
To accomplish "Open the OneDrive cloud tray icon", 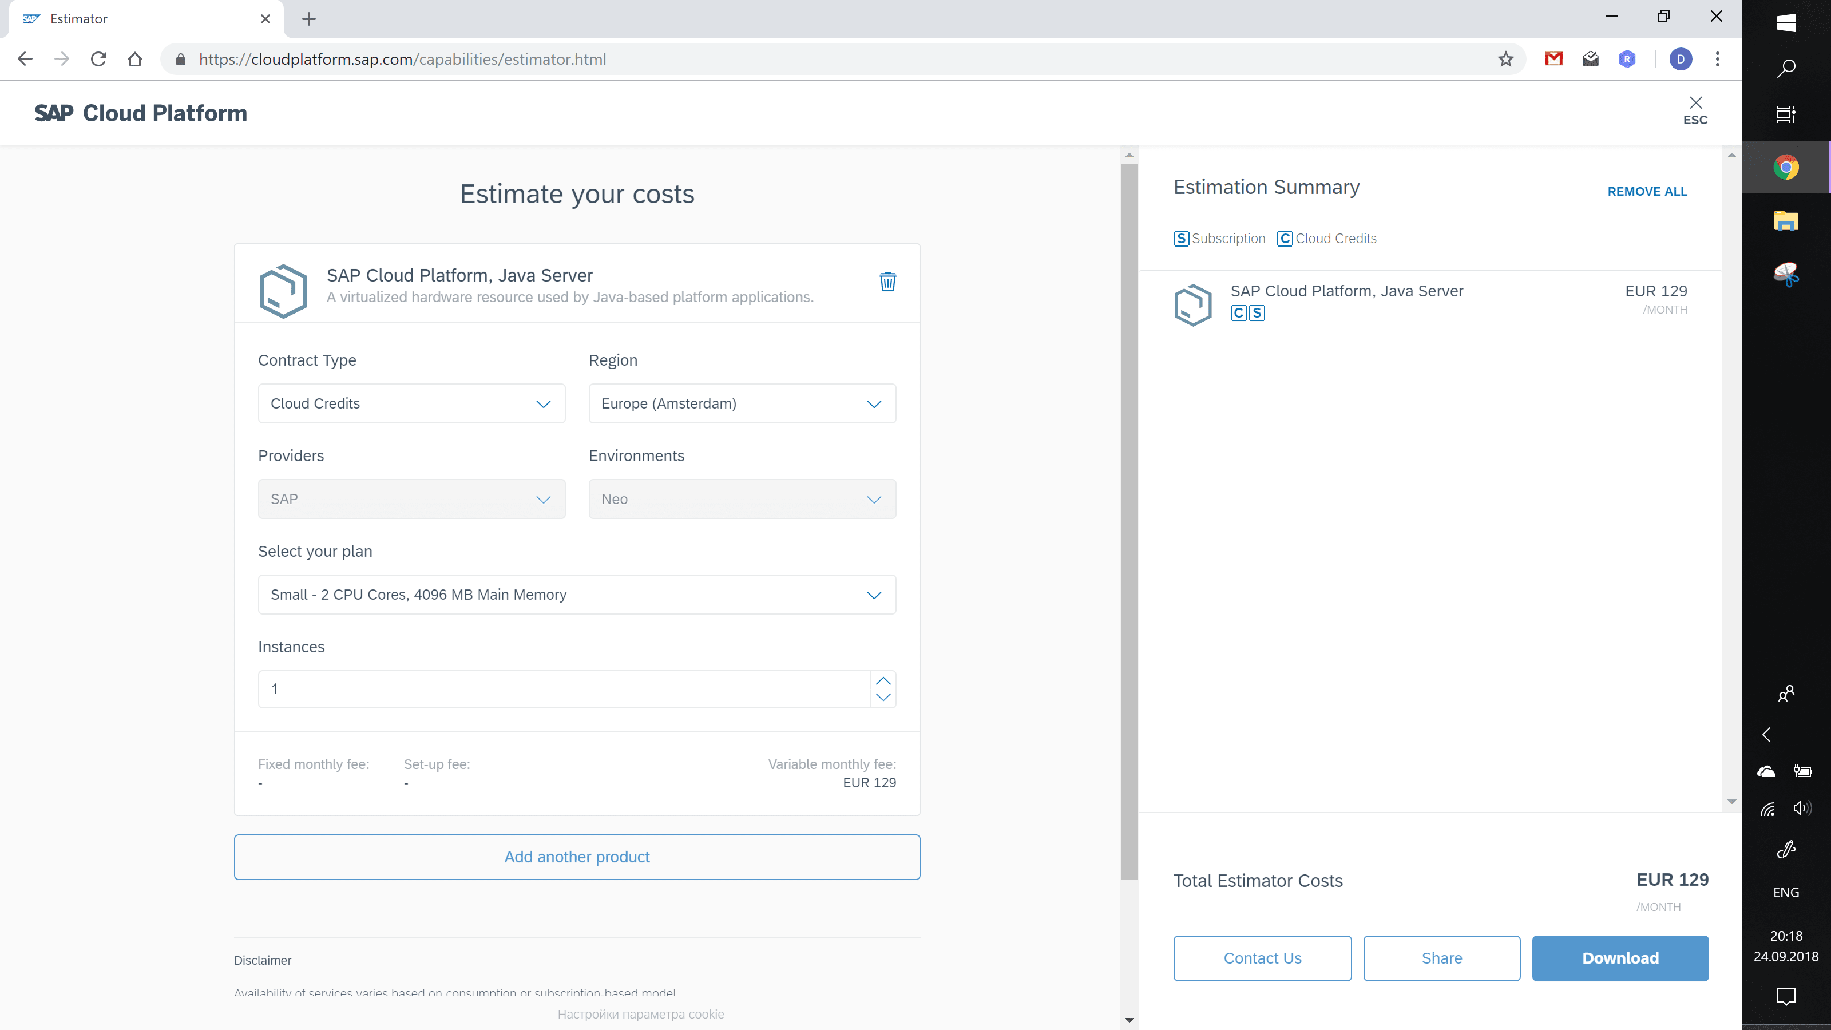I will 1766,771.
